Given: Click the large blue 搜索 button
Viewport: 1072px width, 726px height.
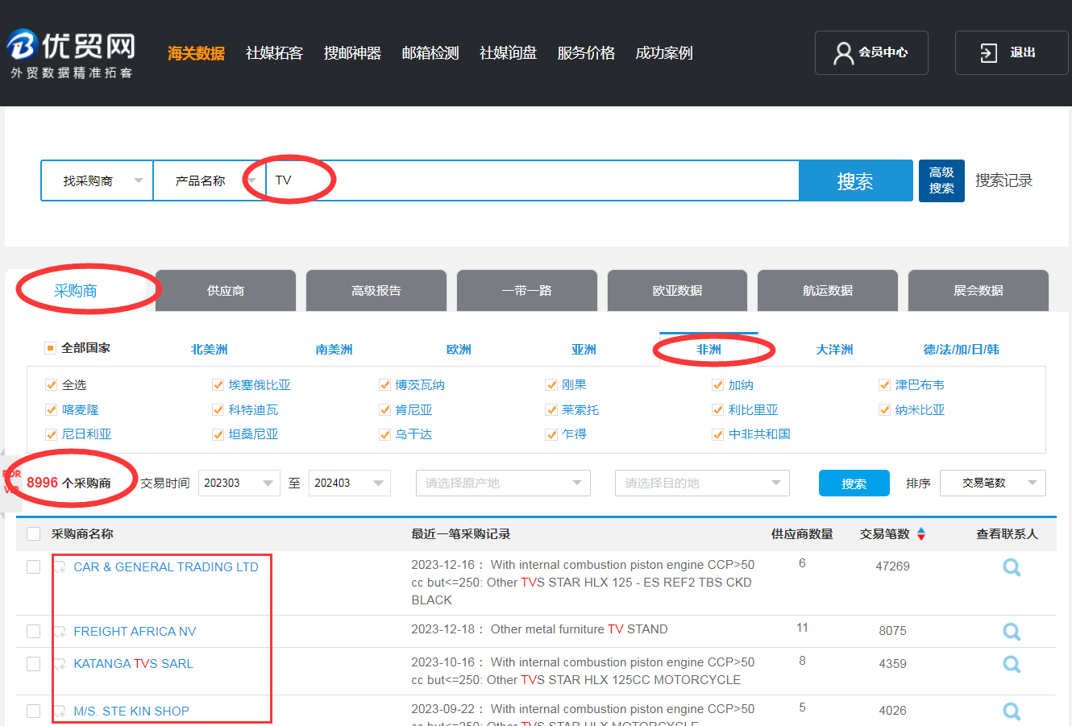Looking at the screenshot, I should point(854,181).
